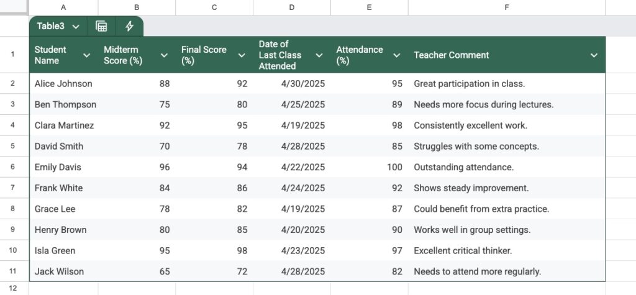Viewport: 636px width, 295px height.
Task: Expand the Teacher Comment column dropdown
Action: point(594,55)
